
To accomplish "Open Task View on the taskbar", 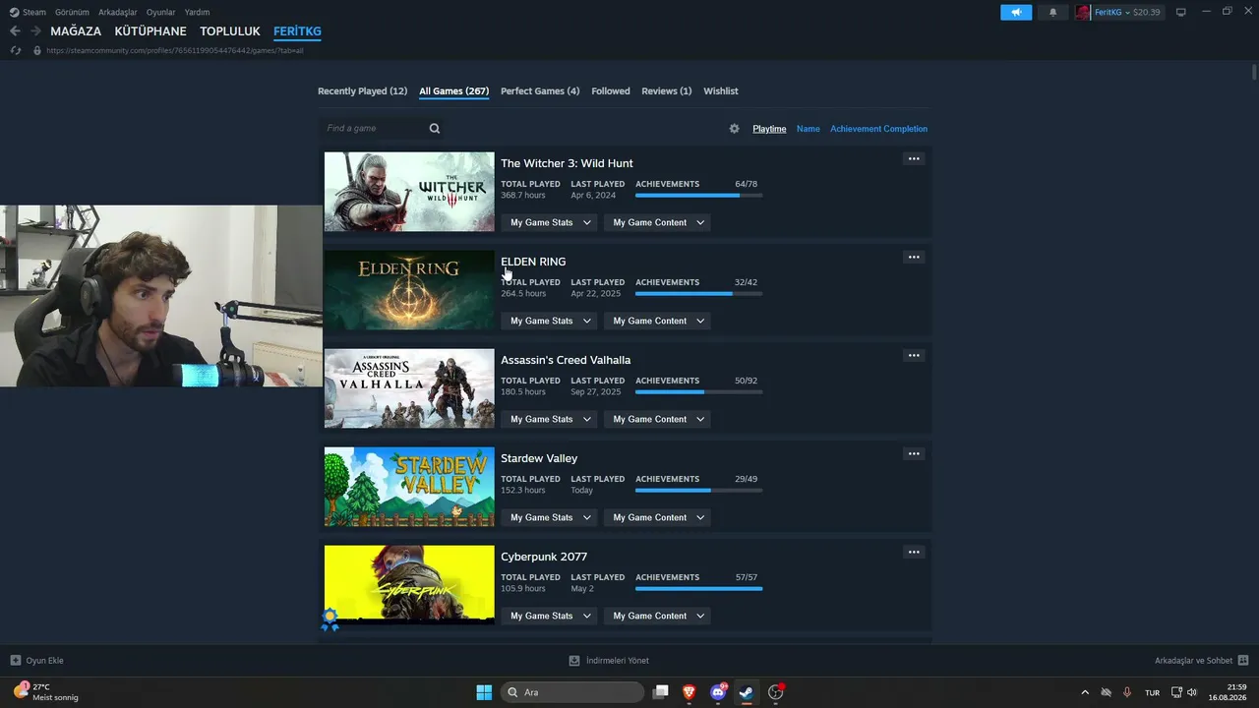I will [x=661, y=692].
